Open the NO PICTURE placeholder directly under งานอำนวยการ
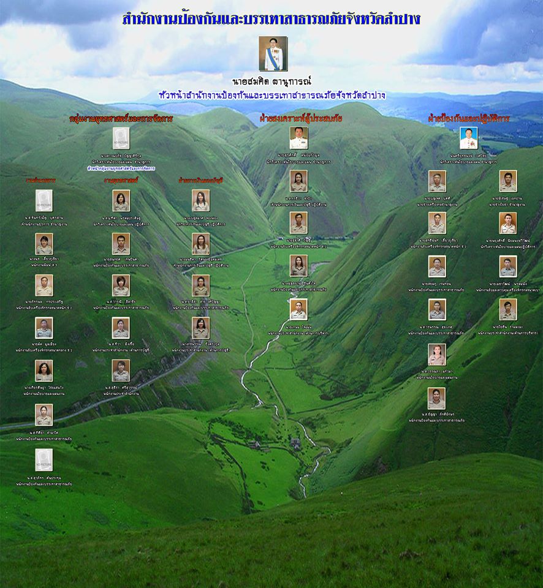The image size is (543, 588). click(x=44, y=200)
